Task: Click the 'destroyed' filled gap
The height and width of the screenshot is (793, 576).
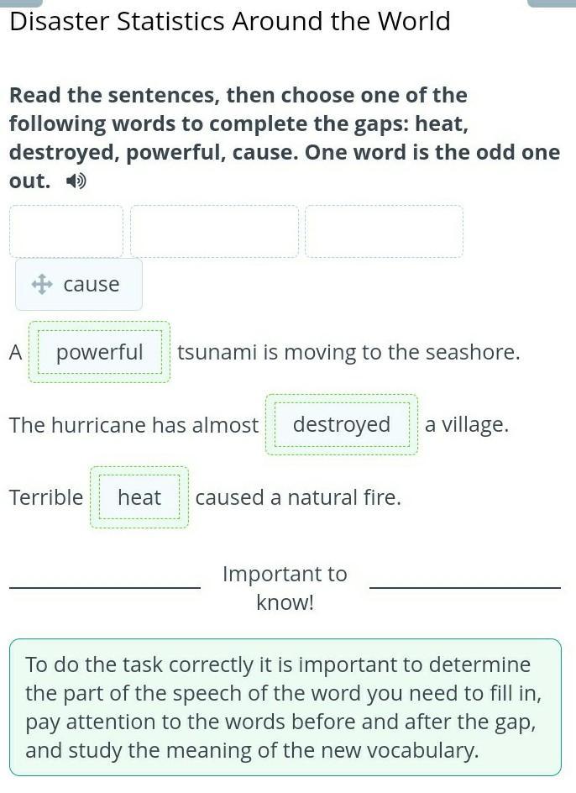Action: pos(342,424)
